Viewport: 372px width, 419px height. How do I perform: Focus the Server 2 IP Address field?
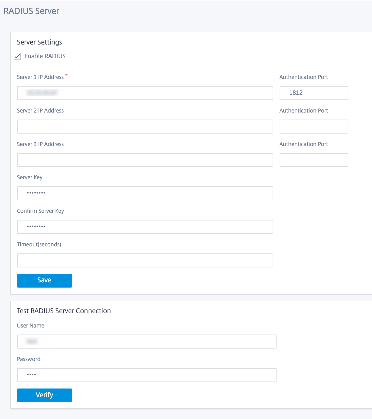pyautogui.click(x=145, y=127)
